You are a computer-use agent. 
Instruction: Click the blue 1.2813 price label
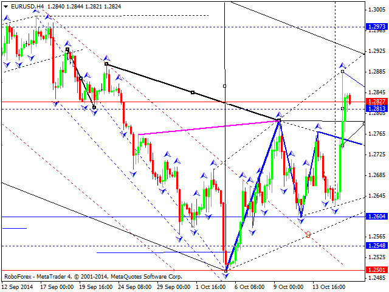click(376, 108)
